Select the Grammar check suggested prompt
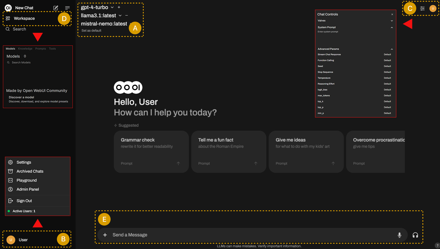 coord(151,151)
